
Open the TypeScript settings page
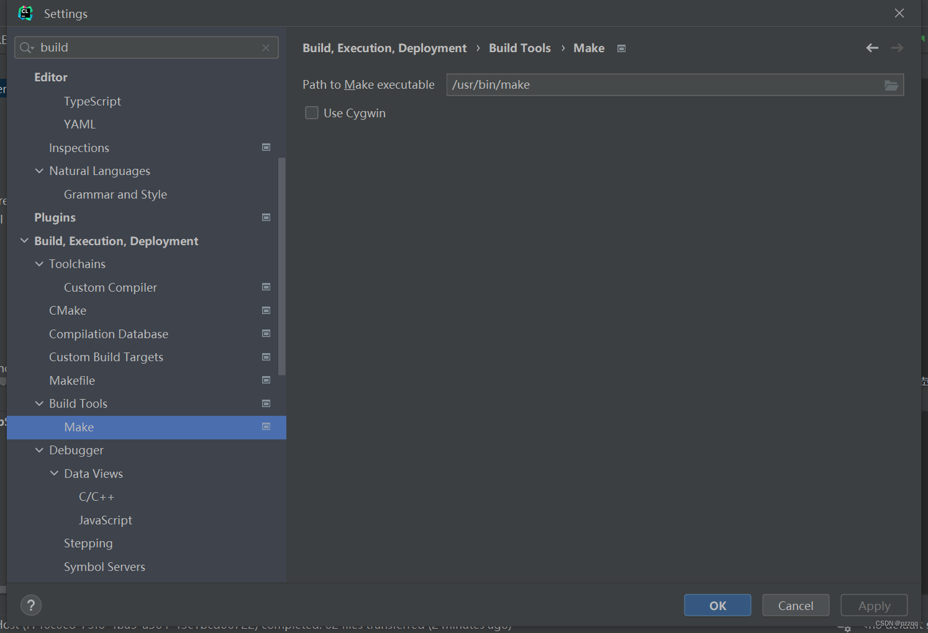tap(93, 101)
